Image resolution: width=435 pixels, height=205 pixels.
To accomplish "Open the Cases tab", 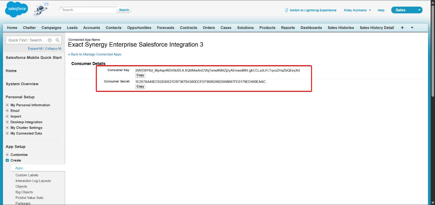I will tap(226, 28).
